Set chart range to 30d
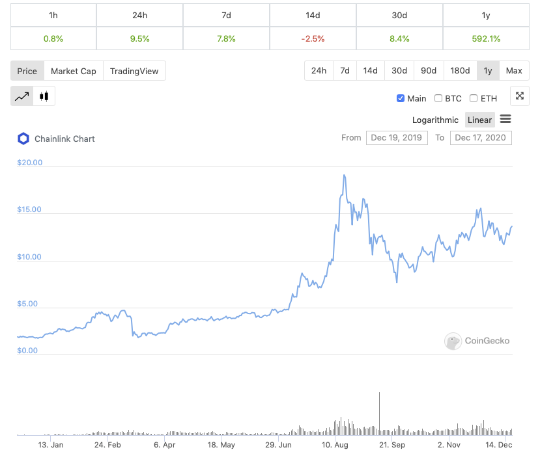Screen dimensions: 540x454 (399, 70)
